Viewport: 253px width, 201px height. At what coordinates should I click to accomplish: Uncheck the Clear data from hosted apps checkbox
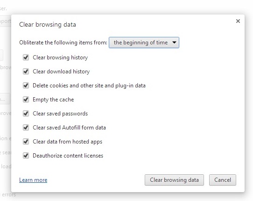coord(26,142)
